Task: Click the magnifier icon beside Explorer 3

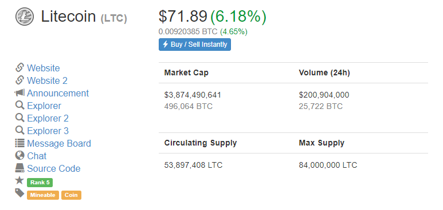Action: pyautogui.click(x=20, y=130)
